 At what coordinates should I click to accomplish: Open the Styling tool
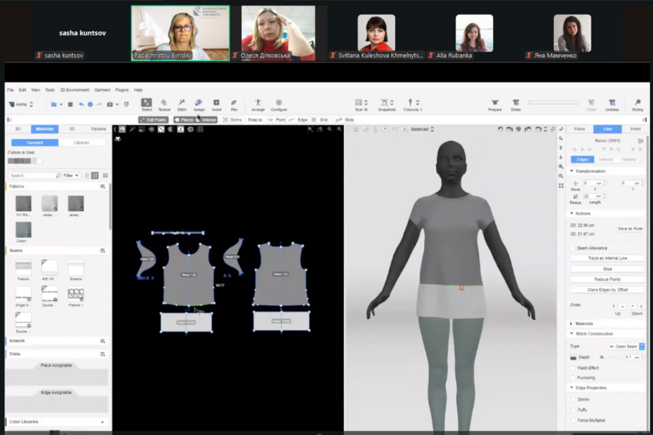(x=637, y=104)
